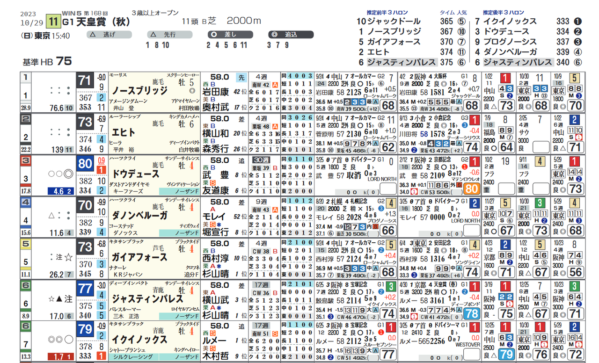The height and width of the screenshot is (363, 599).
Task: Open horse ダノンベルーガ in the entry table
Action: [139, 215]
